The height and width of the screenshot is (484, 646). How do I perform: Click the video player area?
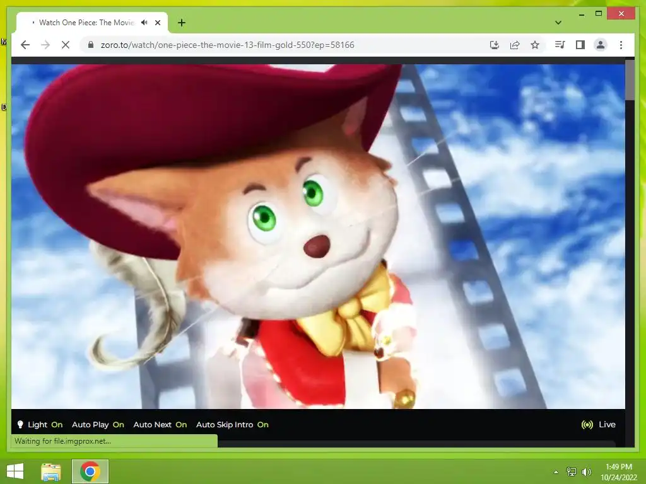318,236
